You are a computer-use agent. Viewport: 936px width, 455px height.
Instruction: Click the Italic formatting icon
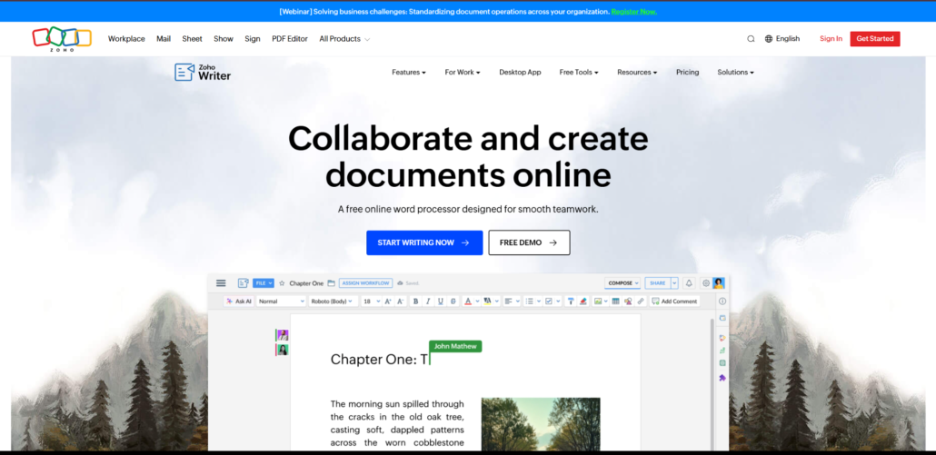coord(428,302)
